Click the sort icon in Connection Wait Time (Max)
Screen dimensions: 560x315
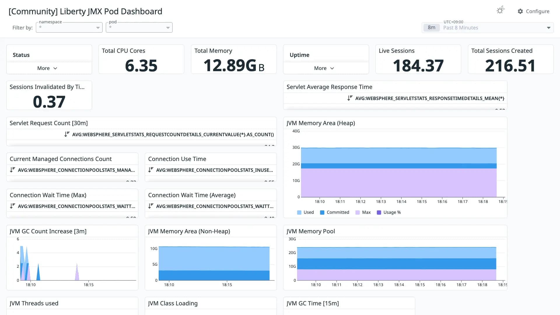tap(12, 206)
